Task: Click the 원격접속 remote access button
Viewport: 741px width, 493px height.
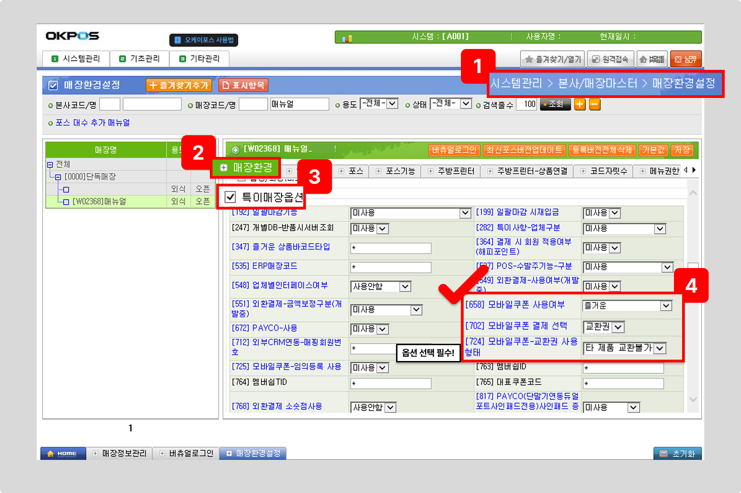Action: pos(610,59)
